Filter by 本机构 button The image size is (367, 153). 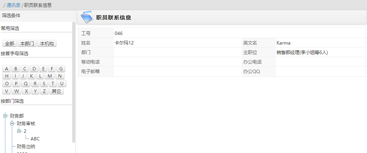coord(47,44)
